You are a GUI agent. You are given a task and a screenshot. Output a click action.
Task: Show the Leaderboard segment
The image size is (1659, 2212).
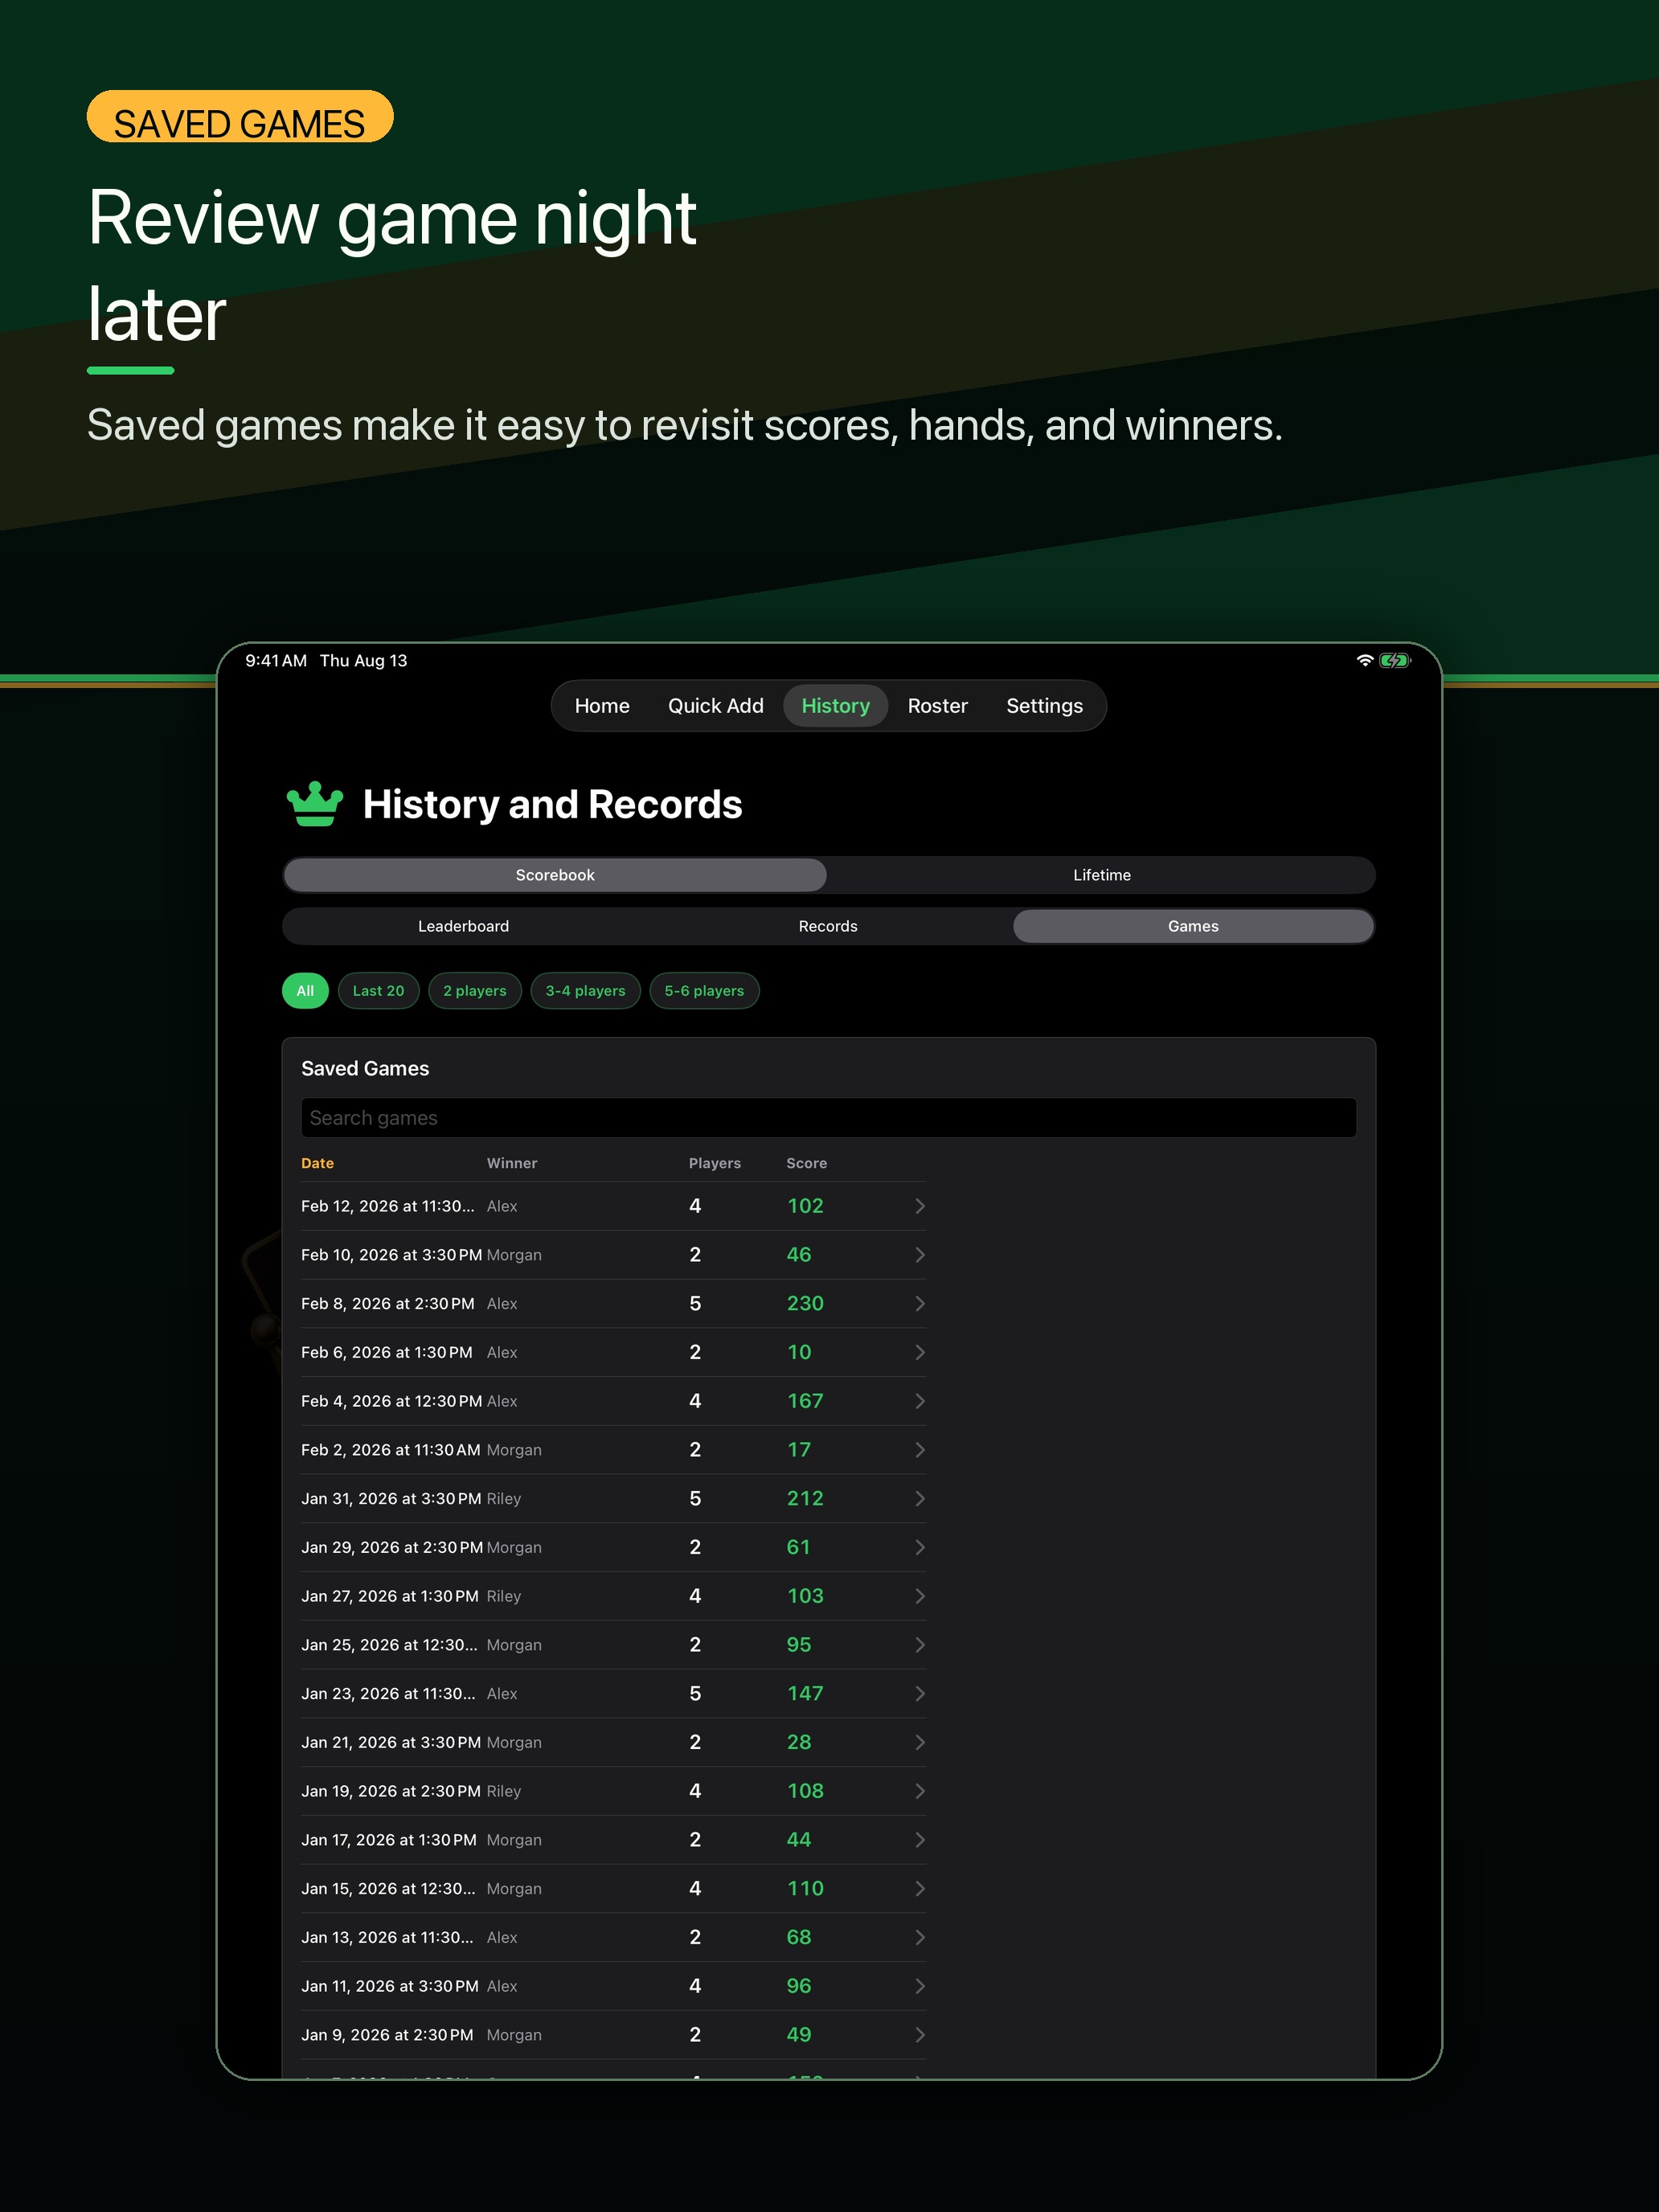click(x=463, y=926)
